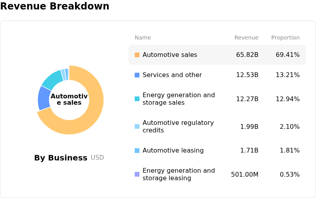Select Energy generation and storage leasing label
The image size is (316, 198).
[x=179, y=174]
